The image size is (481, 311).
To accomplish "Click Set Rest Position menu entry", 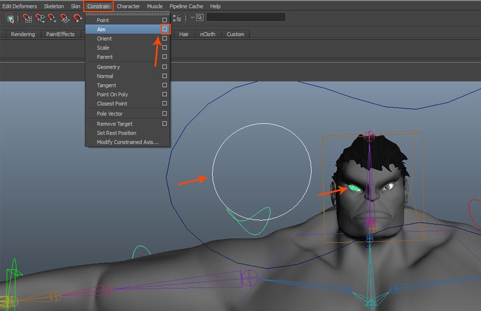I will (117, 133).
